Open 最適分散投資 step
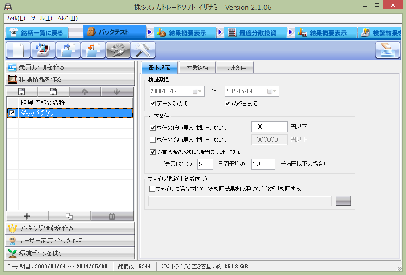 [x=255, y=33]
